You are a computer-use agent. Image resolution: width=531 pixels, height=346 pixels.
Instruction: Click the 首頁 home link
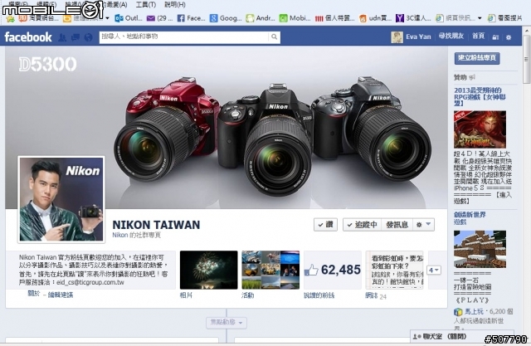(x=478, y=36)
